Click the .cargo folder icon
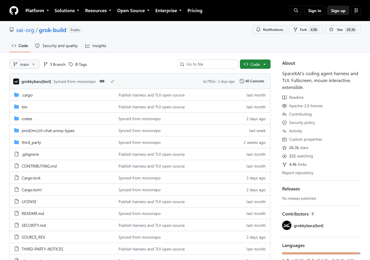 (16, 95)
